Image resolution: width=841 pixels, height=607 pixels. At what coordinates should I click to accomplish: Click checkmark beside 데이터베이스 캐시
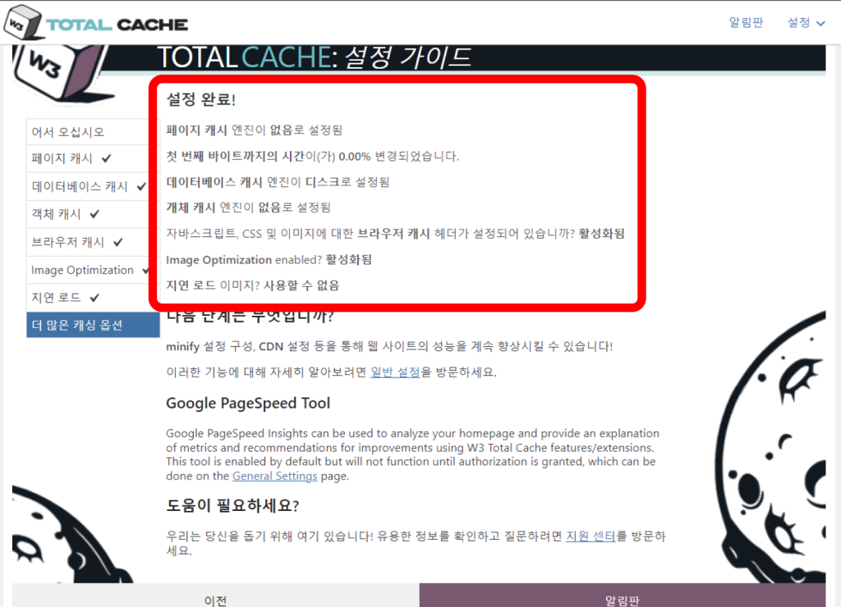[x=141, y=186]
